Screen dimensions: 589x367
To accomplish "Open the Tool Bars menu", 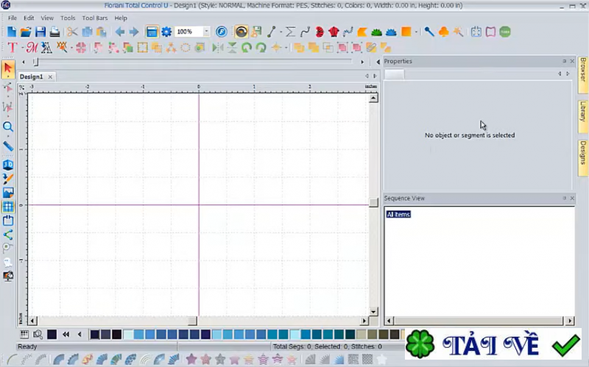I will pos(95,18).
